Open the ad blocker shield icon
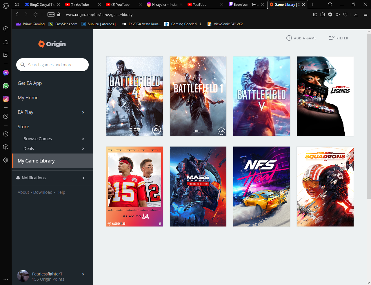This screenshot has width=371, height=285. [330, 14]
